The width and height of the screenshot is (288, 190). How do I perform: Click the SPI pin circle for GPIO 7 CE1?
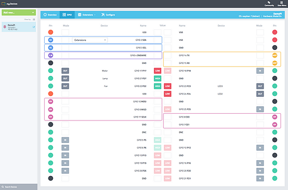point(275,125)
